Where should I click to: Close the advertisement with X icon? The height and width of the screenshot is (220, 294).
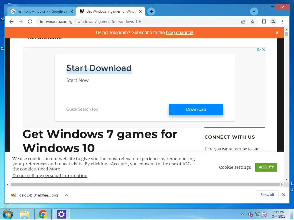coord(264,50)
